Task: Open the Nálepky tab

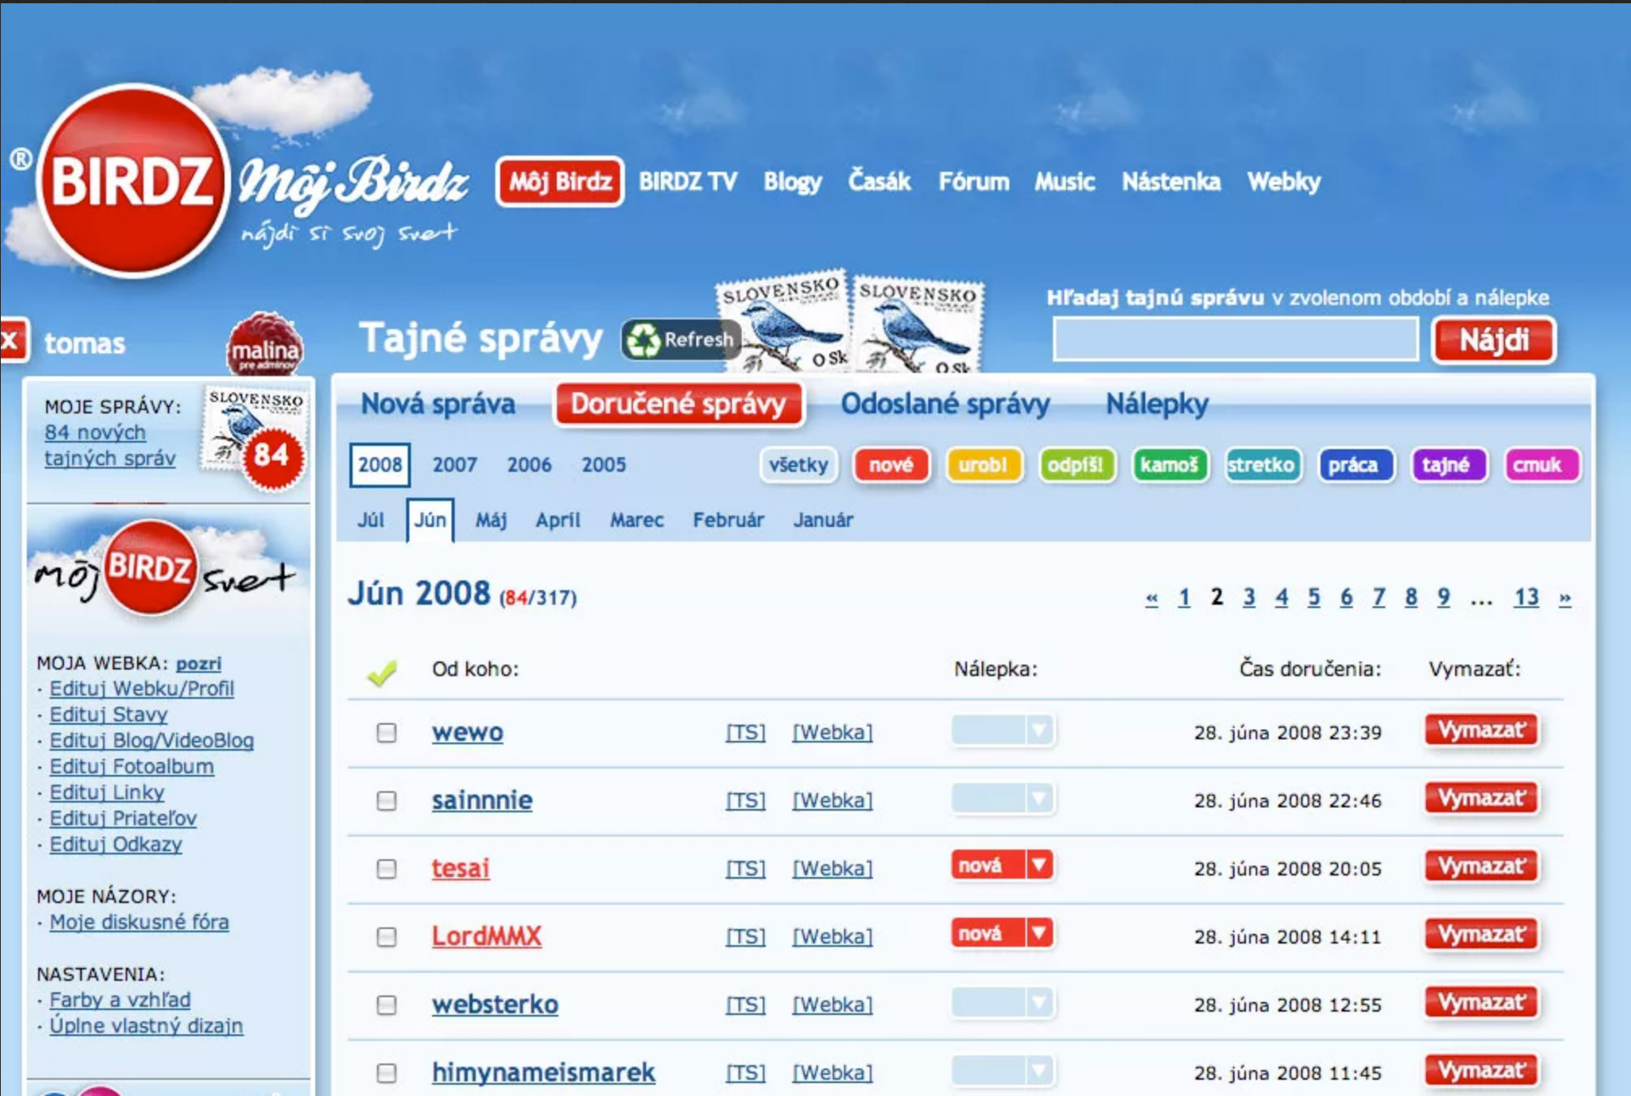Action: tap(1157, 404)
